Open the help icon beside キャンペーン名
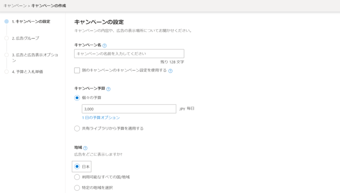Screen dimensions: 340x193 click(105, 46)
